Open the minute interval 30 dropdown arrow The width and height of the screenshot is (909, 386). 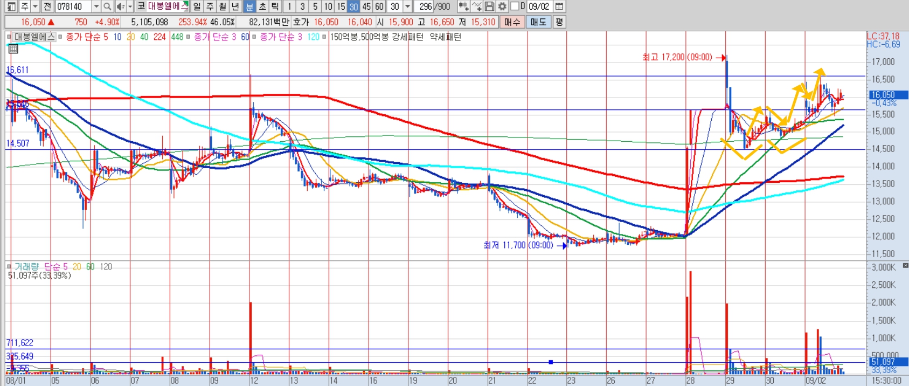pyautogui.click(x=407, y=6)
